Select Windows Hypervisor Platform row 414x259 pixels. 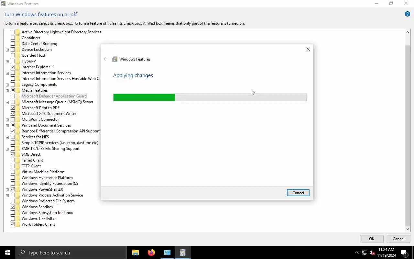click(47, 178)
